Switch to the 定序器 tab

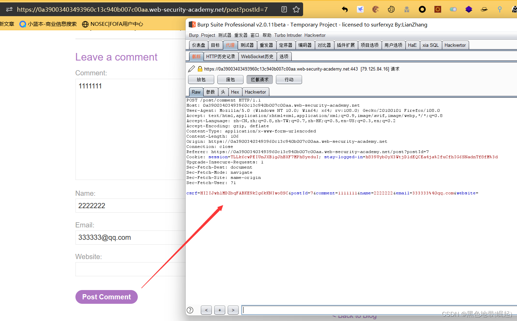click(286, 45)
